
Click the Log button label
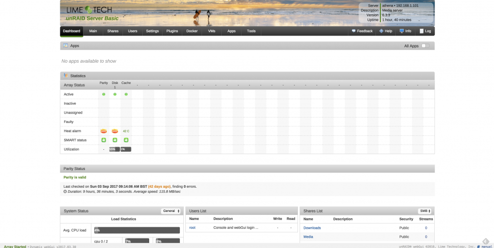pos(428,31)
